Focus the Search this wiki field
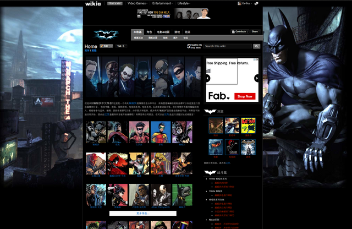The width and height of the screenshot is (352, 229). (x=228, y=46)
